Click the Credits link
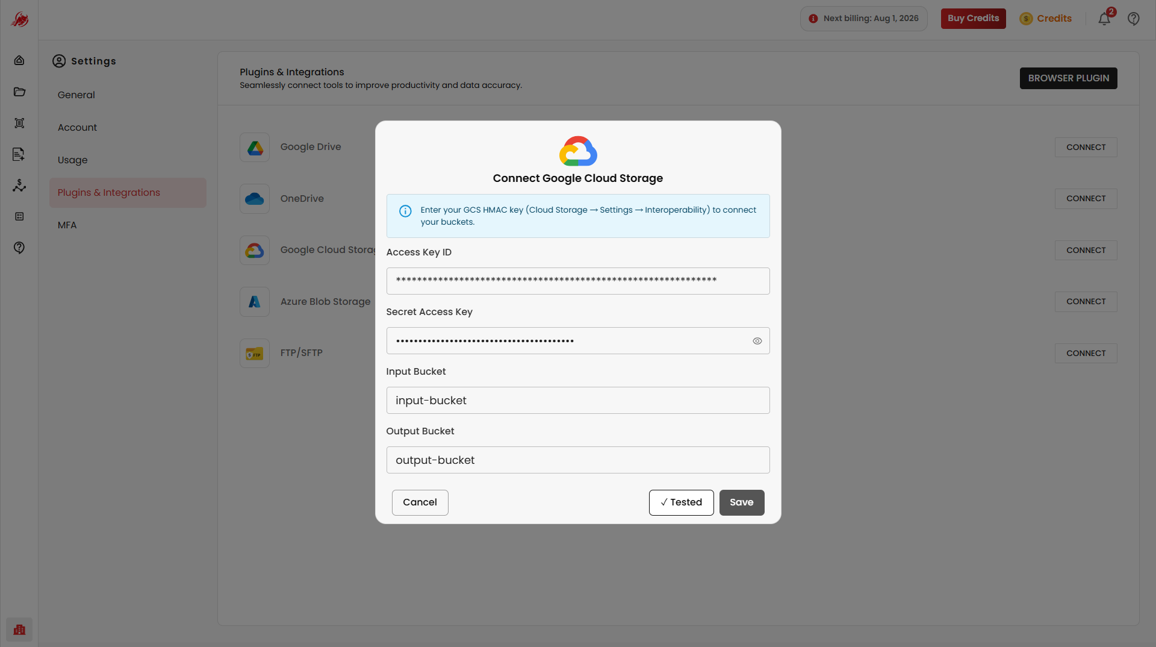1156x647 pixels. click(1054, 19)
